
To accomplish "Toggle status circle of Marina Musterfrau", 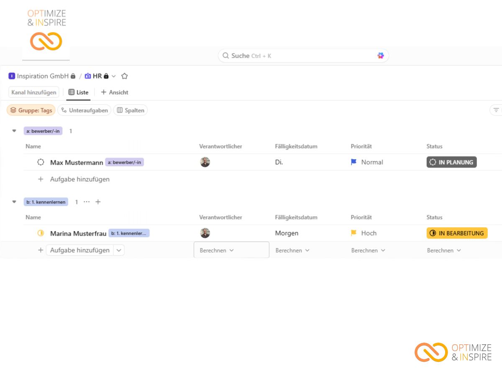I will pyautogui.click(x=41, y=233).
